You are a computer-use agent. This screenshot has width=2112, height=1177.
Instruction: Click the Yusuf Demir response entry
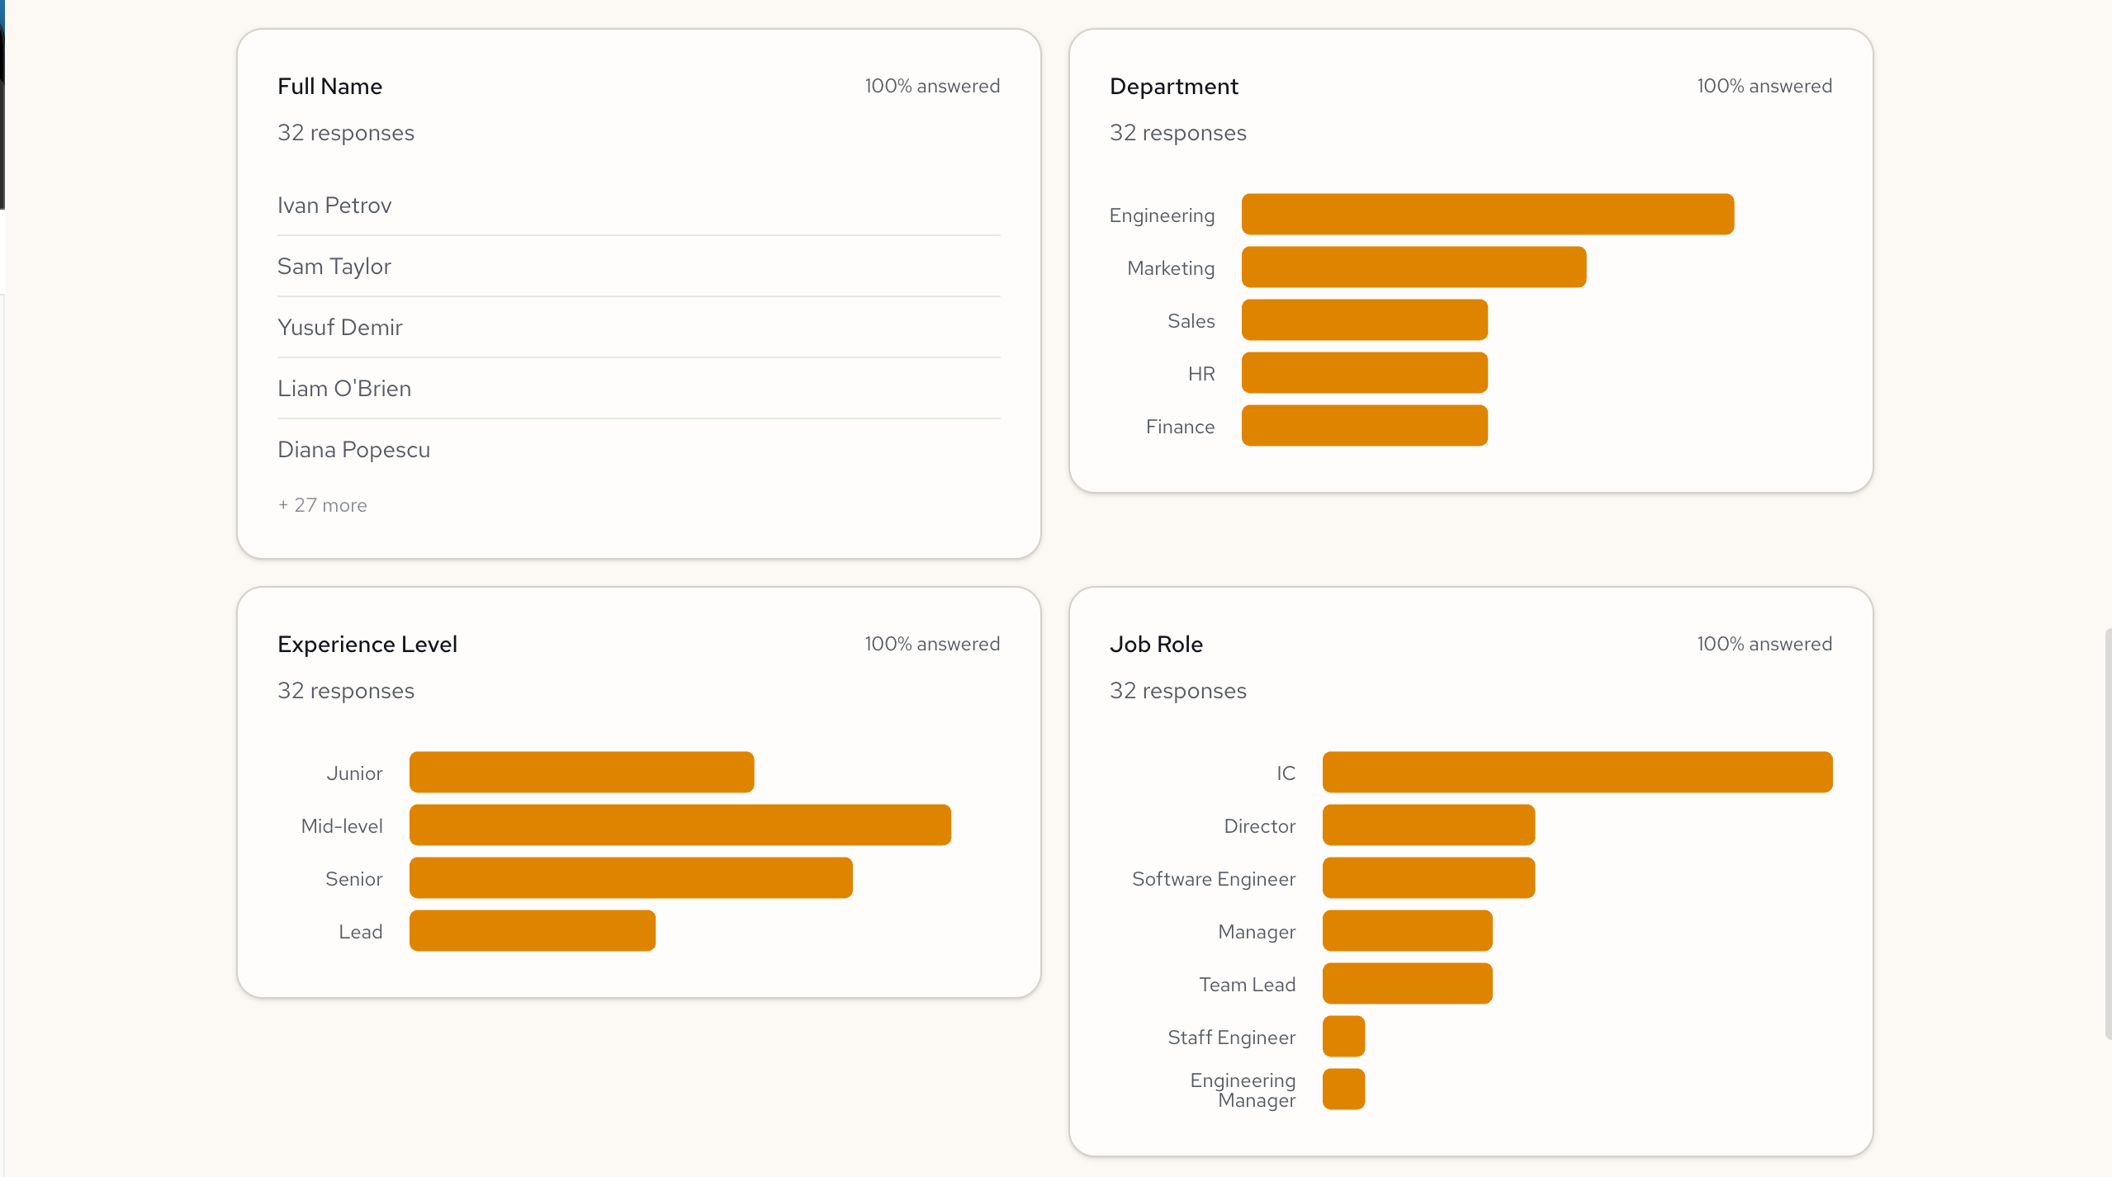click(340, 328)
